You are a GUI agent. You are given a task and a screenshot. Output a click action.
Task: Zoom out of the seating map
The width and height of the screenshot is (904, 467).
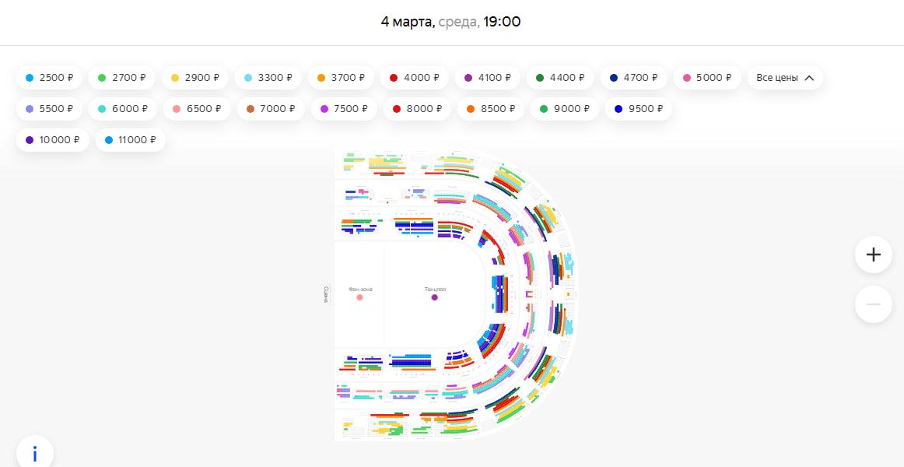(873, 304)
